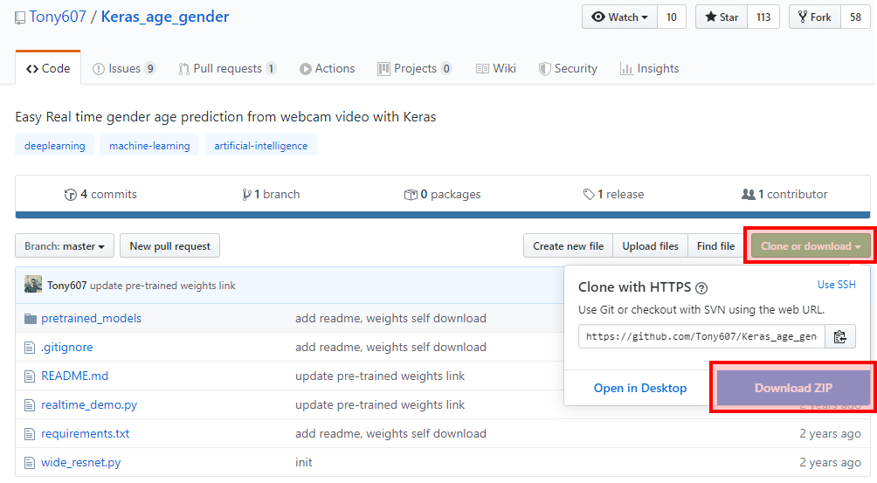Open the Security tab
The height and width of the screenshot is (483, 877).
(x=569, y=68)
